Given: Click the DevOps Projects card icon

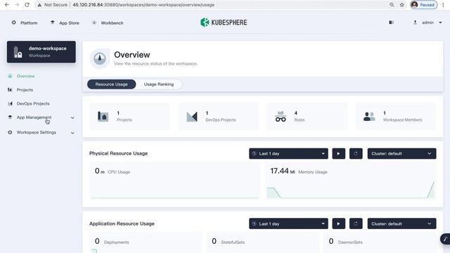Looking at the screenshot, I should click(192, 117).
